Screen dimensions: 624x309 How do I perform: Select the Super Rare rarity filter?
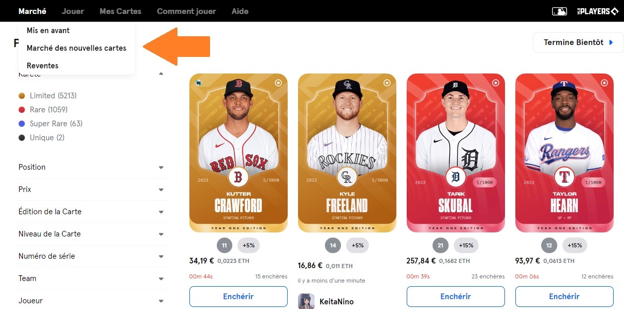(56, 124)
